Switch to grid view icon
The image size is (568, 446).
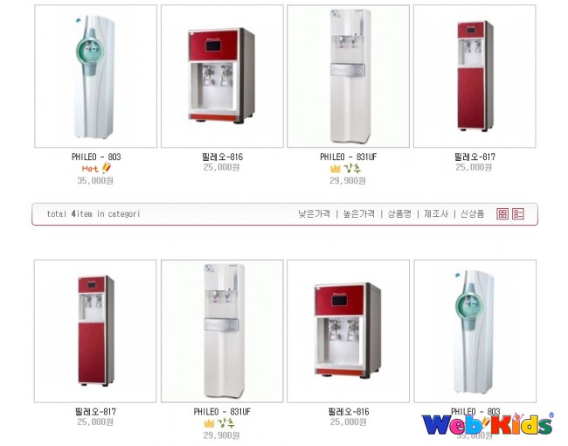click(x=502, y=213)
